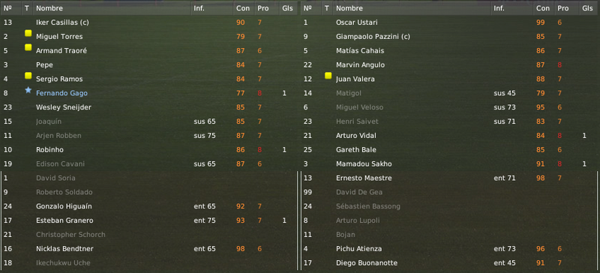600x273 pixels.
Task: Click Miguel Torres's yellow card icon
Action: click(x=28, y=34)
